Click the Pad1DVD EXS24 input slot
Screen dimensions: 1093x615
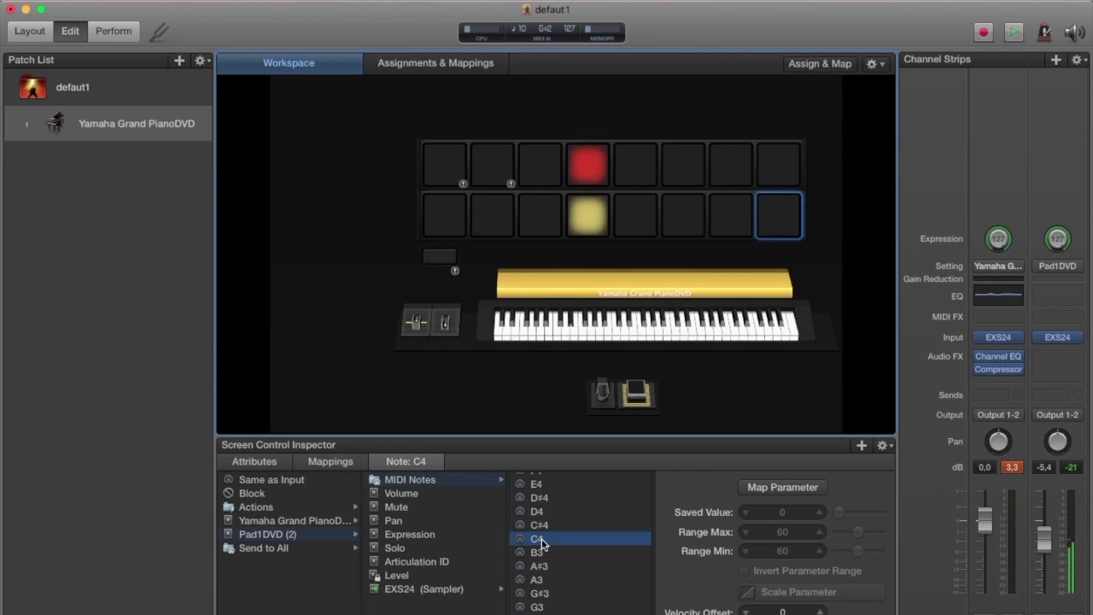tap(1057, 337)
